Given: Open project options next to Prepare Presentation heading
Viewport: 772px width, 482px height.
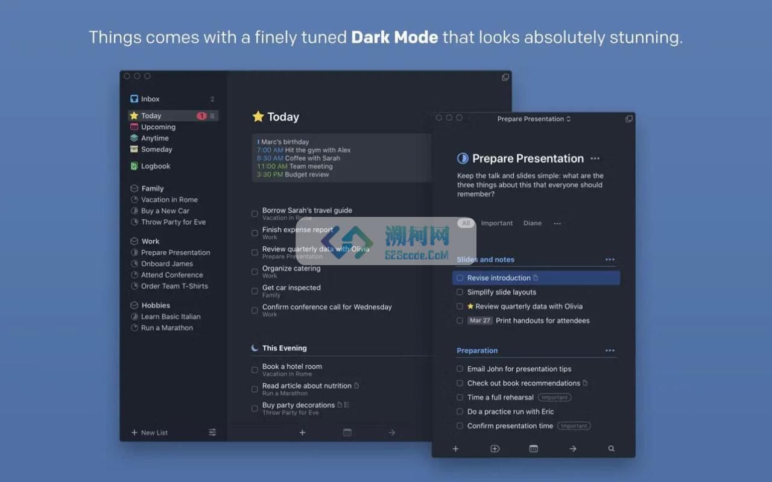Looking at the screenshot, I should [595, 158].
